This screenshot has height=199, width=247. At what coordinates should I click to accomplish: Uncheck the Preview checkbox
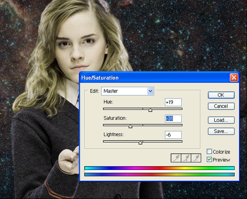[209, 159]
